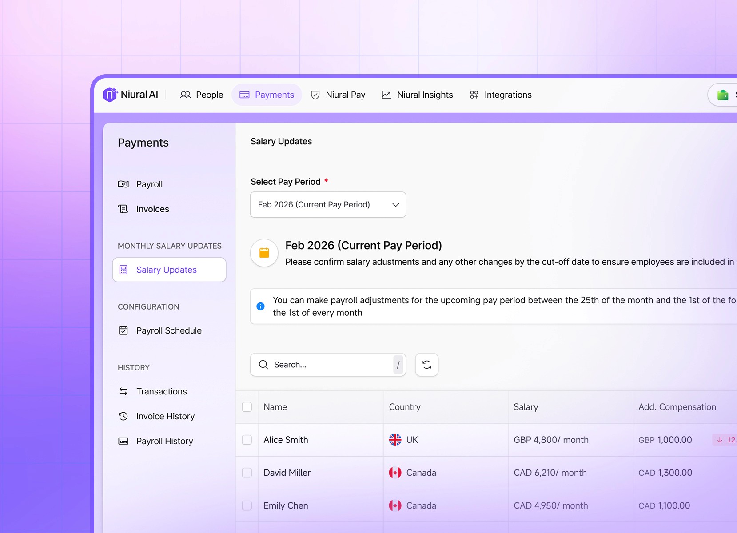This screenshot has height=533, width=737.
Task: Click the name Alice Smith
Action: click(x=286, y=440)
